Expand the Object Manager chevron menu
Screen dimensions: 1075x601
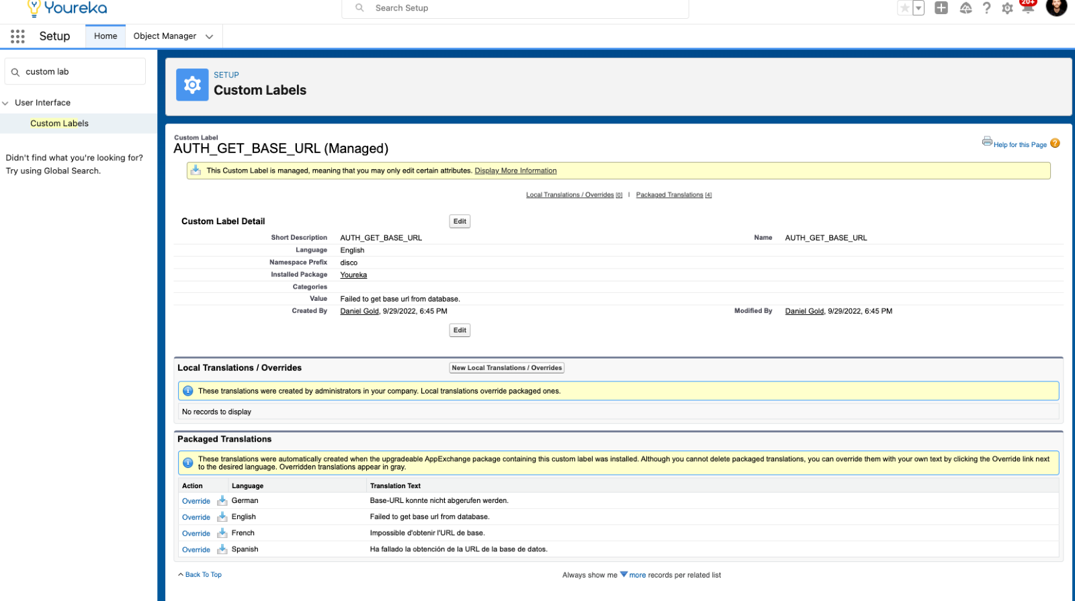[x=209, y=36]
